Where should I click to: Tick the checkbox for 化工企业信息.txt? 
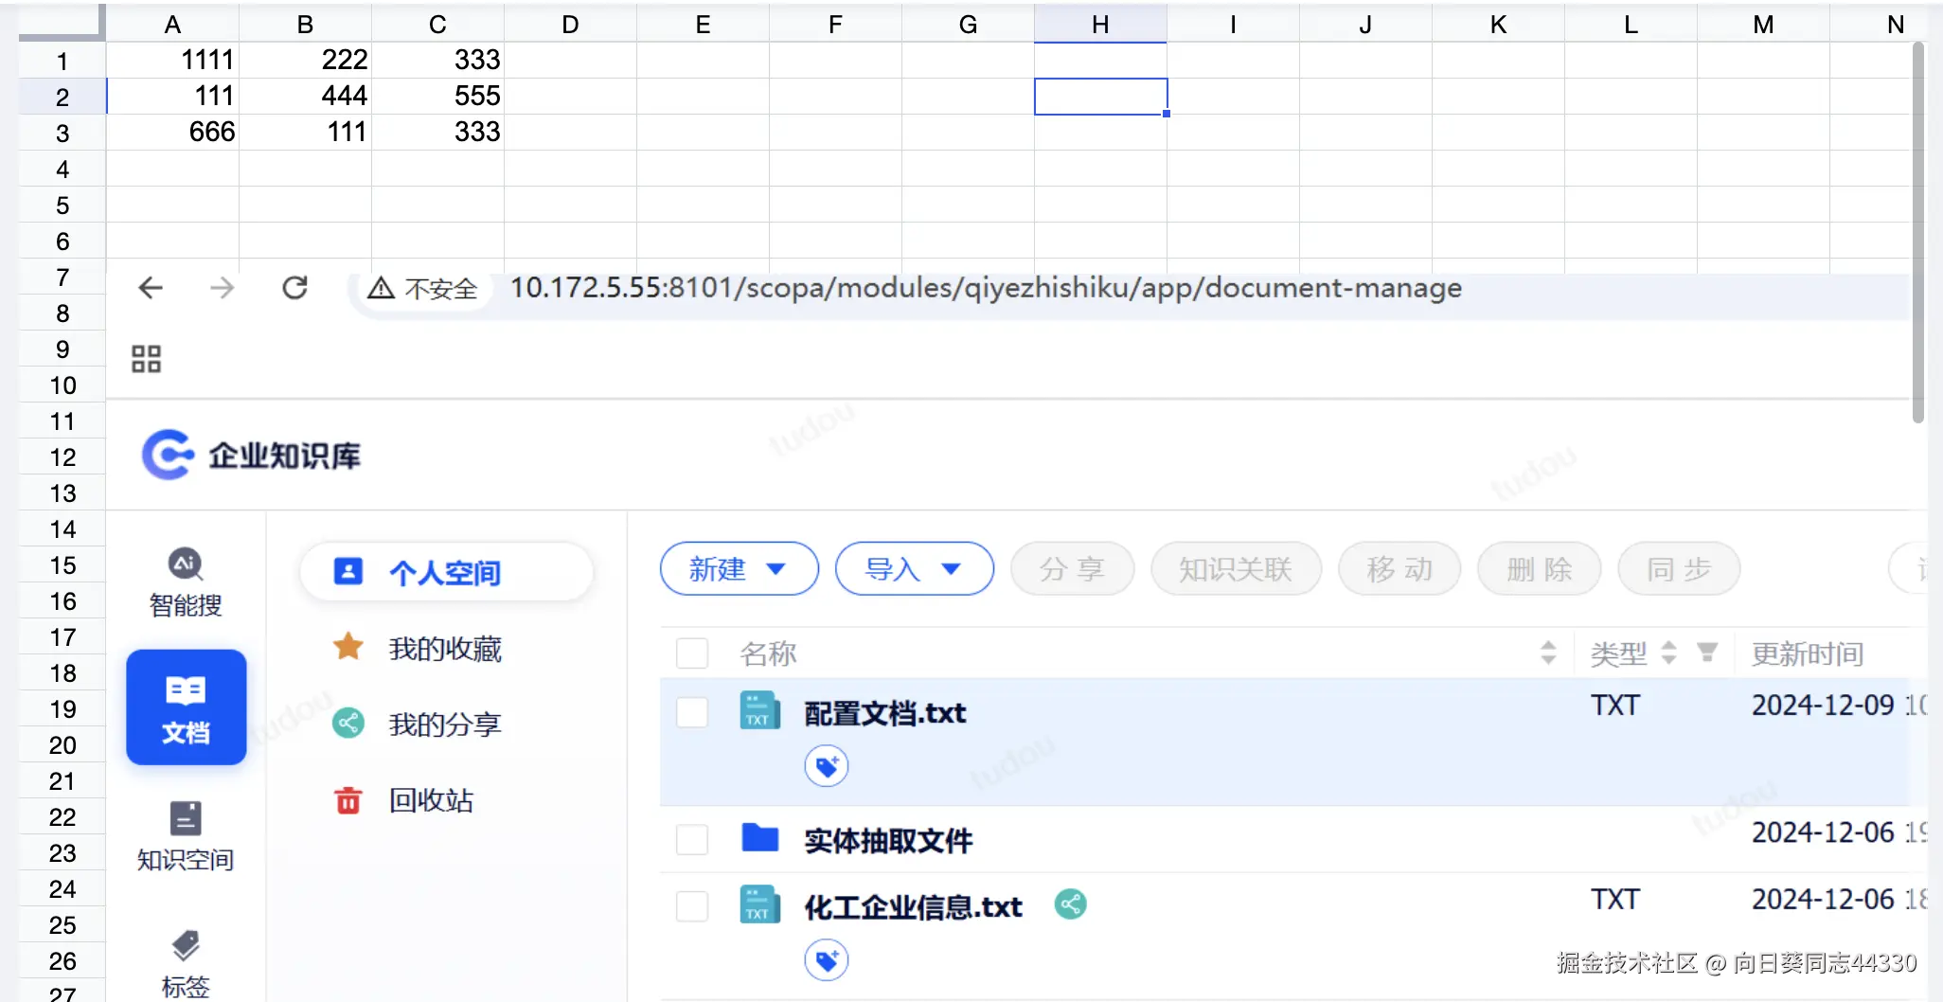692,905
